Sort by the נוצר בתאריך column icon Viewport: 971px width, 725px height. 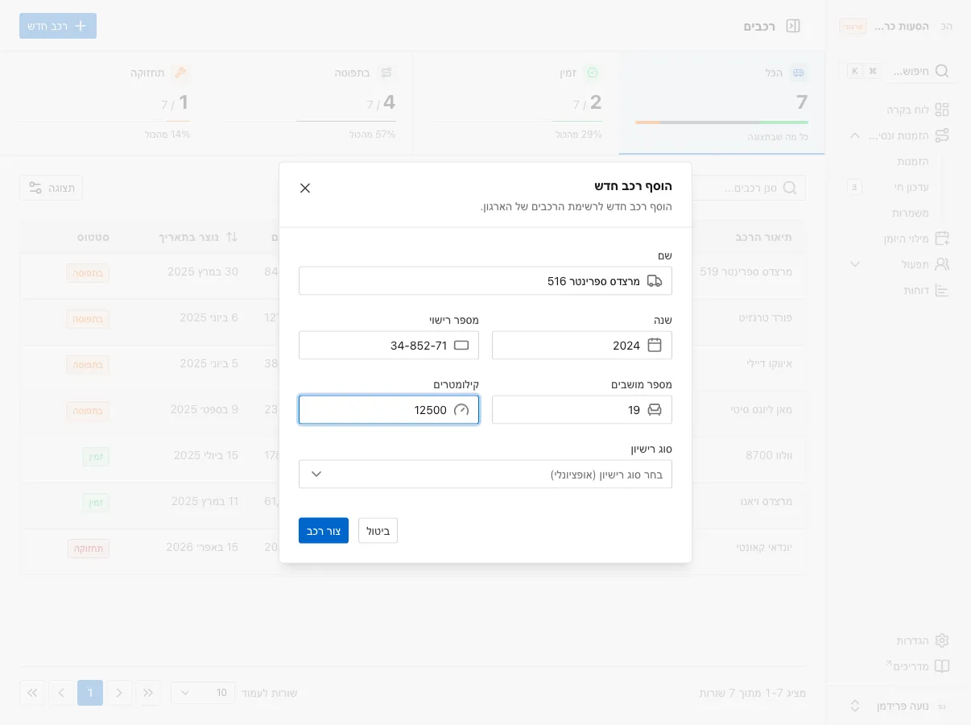[232, 237]
